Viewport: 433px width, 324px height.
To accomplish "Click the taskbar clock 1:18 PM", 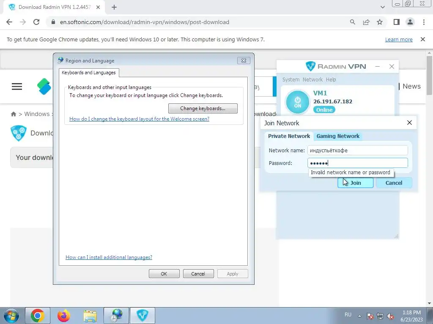I will tap(411, 313).
